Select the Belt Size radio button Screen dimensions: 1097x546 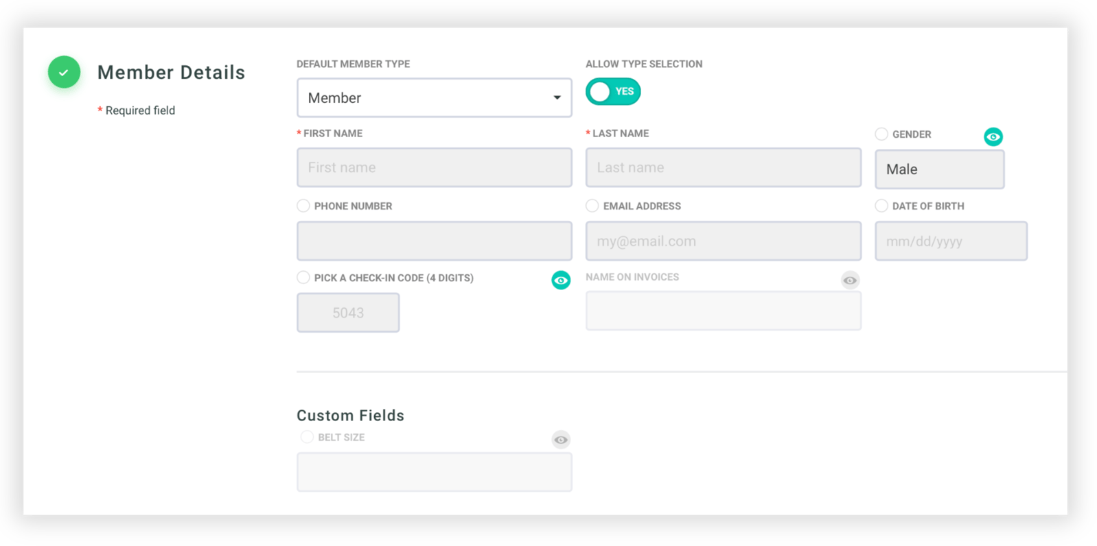click(307, 437)
